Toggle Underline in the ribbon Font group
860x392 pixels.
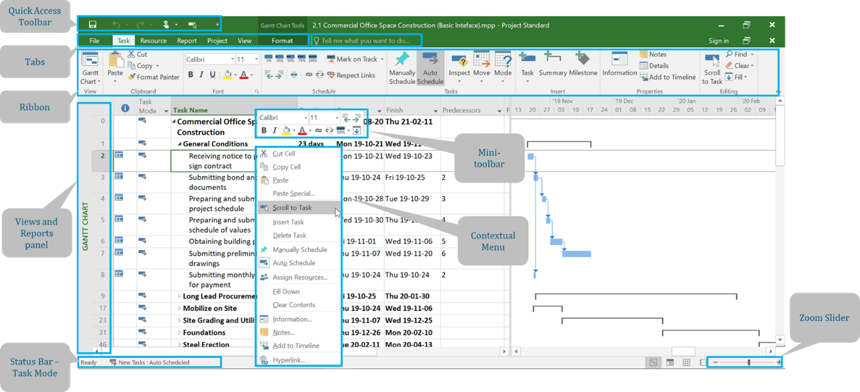(x=212, y=75)
